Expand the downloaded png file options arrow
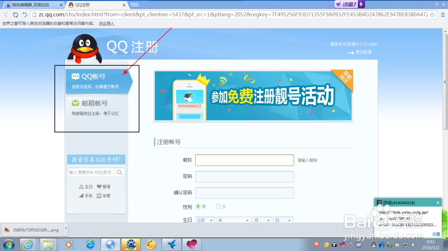Image resolution: width=448 pixels, height=251 pixels. tap(66, 229)
